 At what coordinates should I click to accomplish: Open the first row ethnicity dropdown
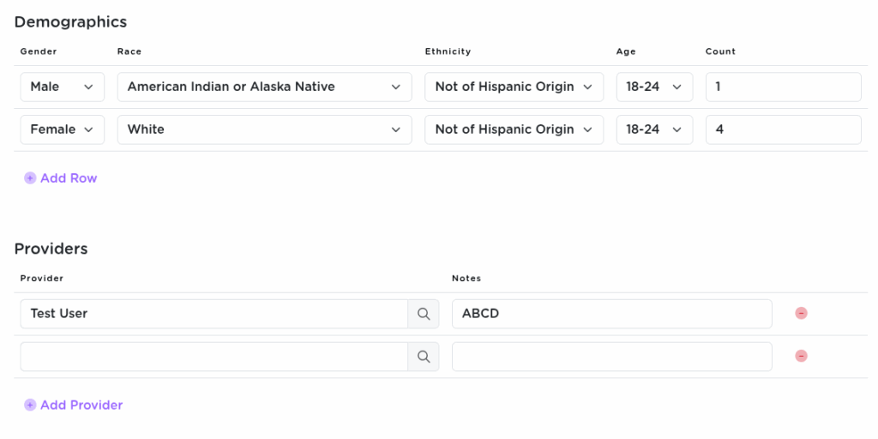coord(514,87)
